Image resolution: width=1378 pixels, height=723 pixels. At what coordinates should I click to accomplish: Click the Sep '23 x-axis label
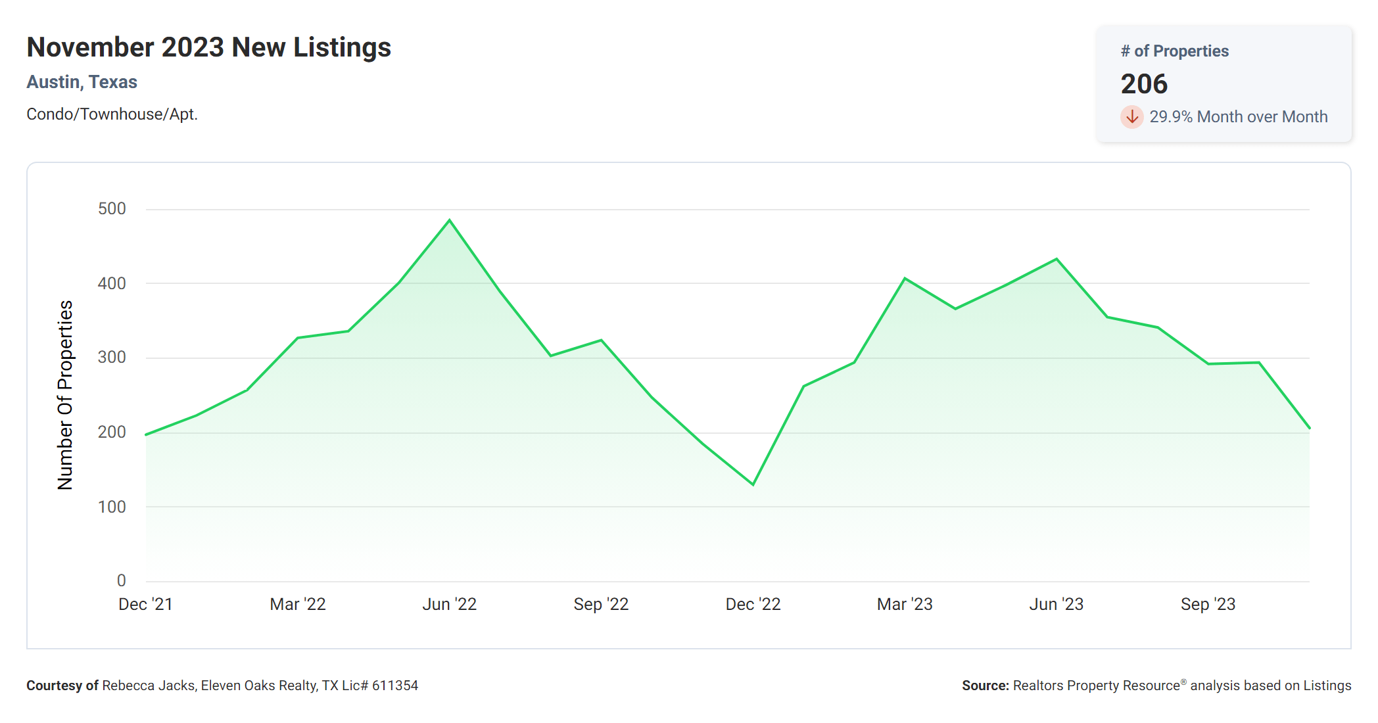point(1208,604)
